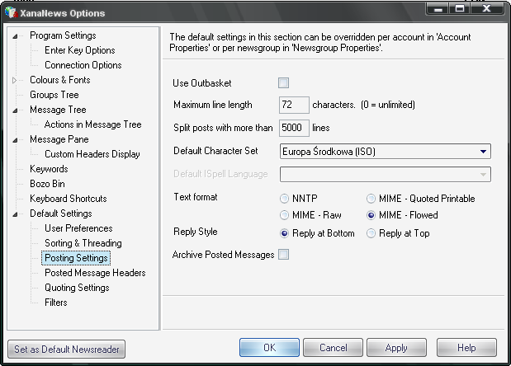
Task: Select Actions in Message Tree item
Action: tap(93, 124)
